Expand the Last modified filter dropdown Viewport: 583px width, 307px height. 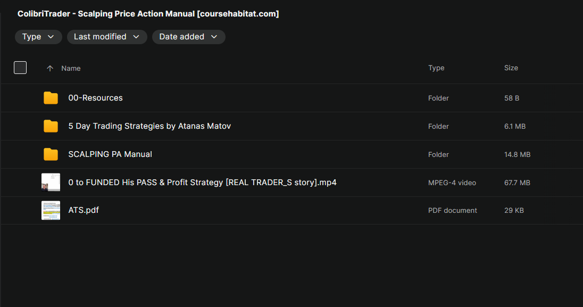pos(106,37)
